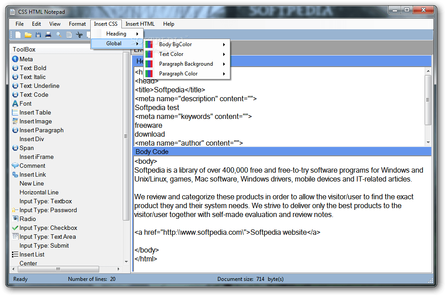
Task: Select Center in the ToolBox
Action: [28, 263]
